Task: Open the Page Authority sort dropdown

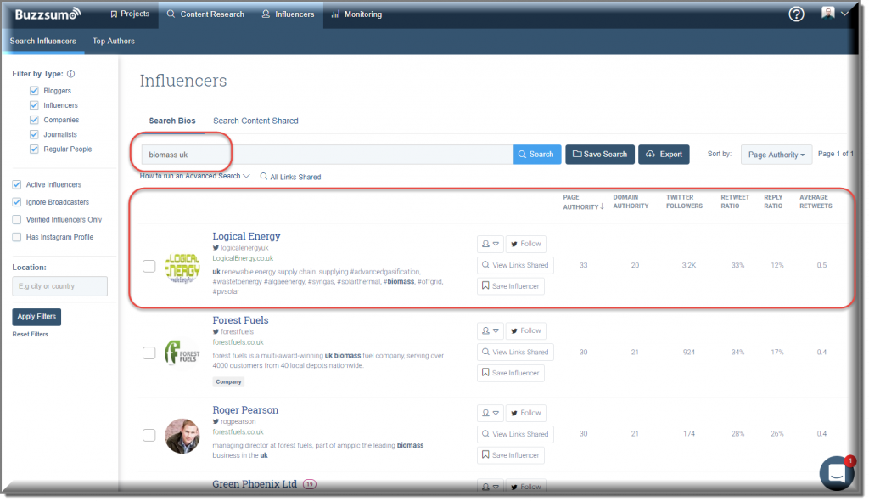Action: pos(776,154)
